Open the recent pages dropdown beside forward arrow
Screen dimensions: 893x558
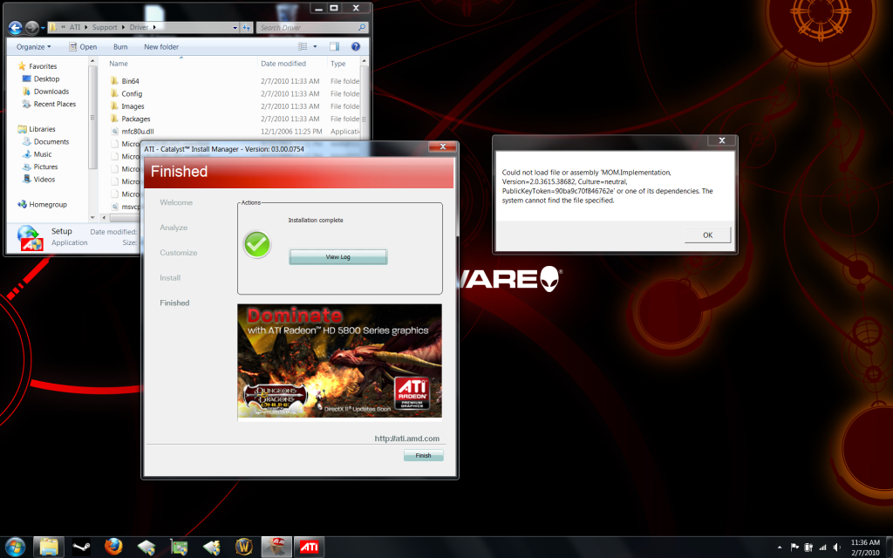tap(43, 28)
